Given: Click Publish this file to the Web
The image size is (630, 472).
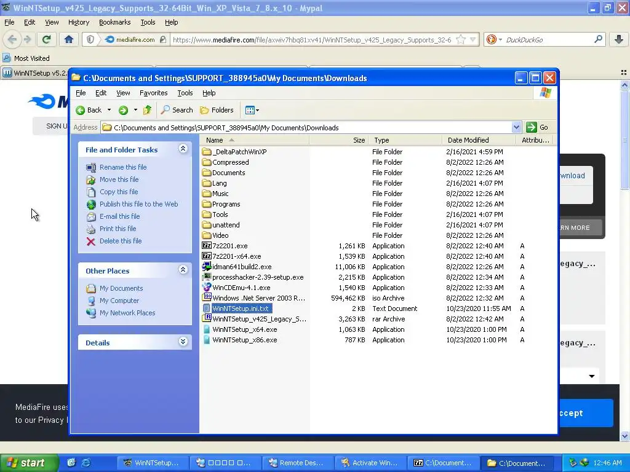Looking at the screenshot, I should click(x=138, y=204).
